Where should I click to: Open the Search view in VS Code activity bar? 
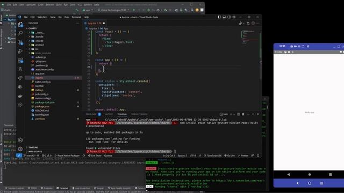tap(20, 33)
